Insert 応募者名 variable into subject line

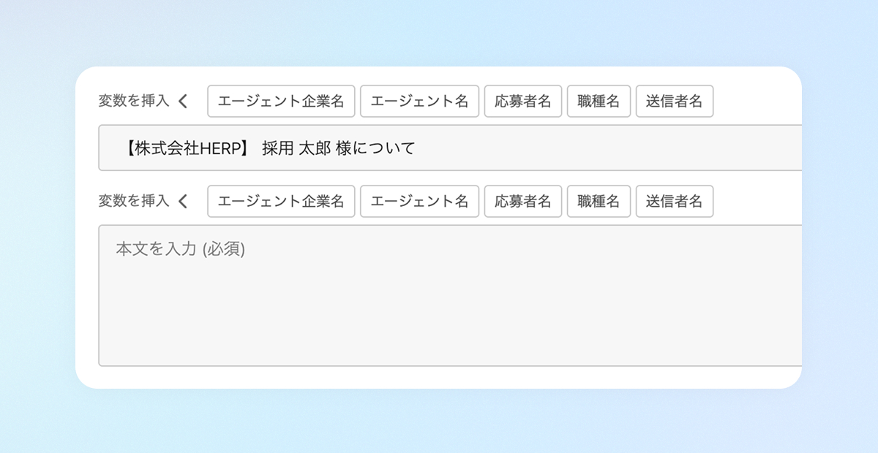(x=523, y=102)
